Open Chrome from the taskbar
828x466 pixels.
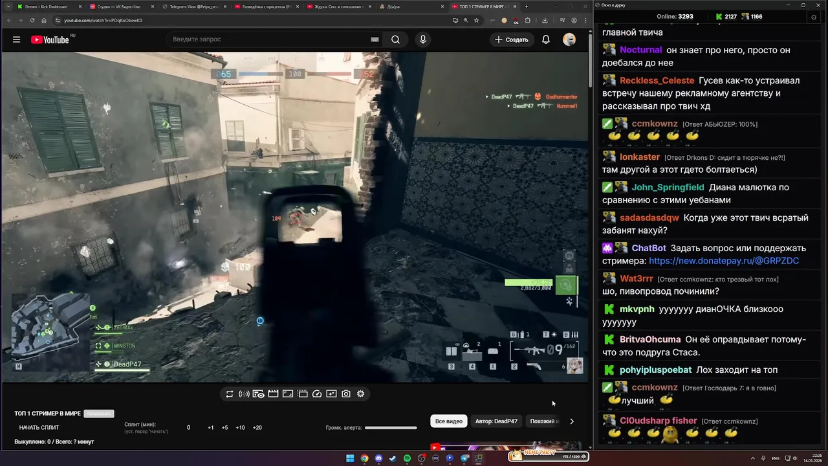[364, 458]
